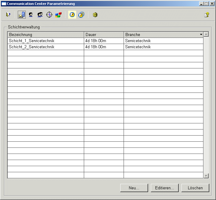Sort by the Dauer column header

click(x=104, y=35)
